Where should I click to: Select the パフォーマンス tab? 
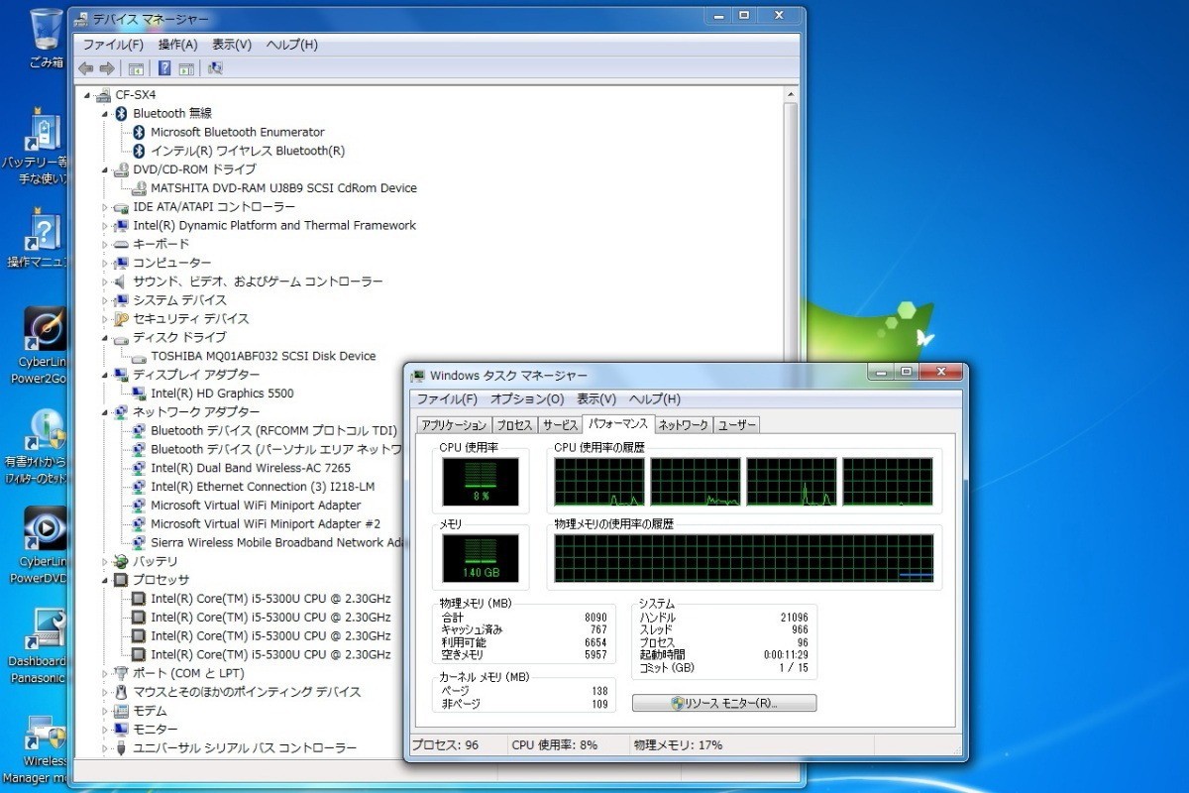618,423
